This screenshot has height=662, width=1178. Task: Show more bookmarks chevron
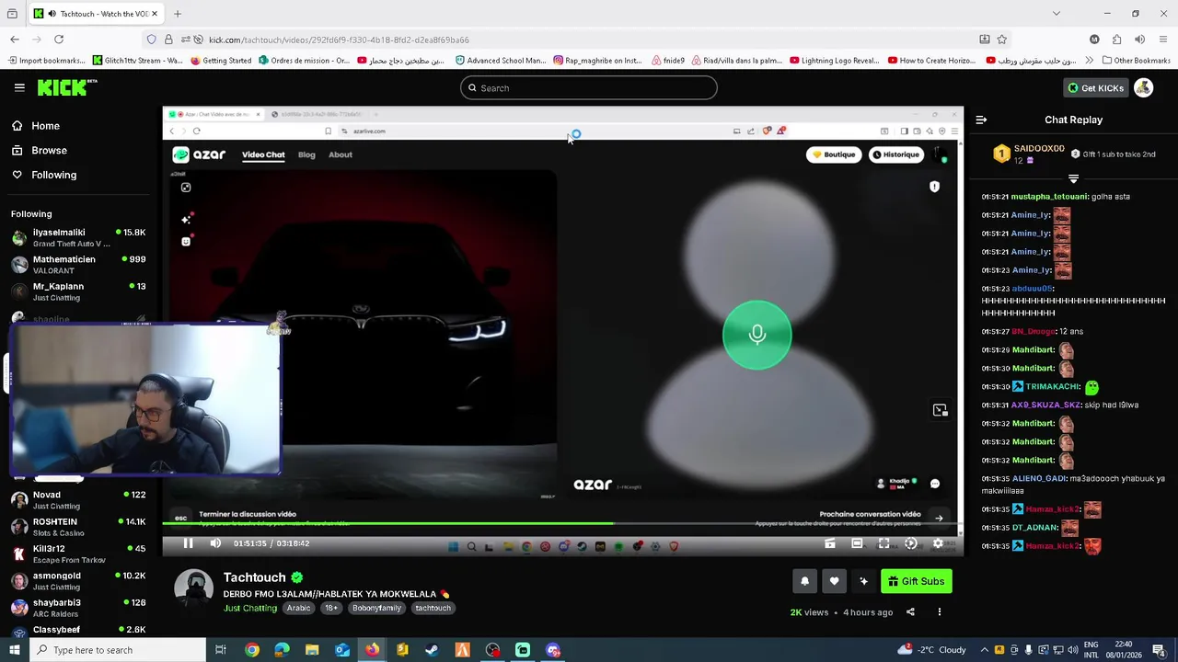[x=1090, y=61]
